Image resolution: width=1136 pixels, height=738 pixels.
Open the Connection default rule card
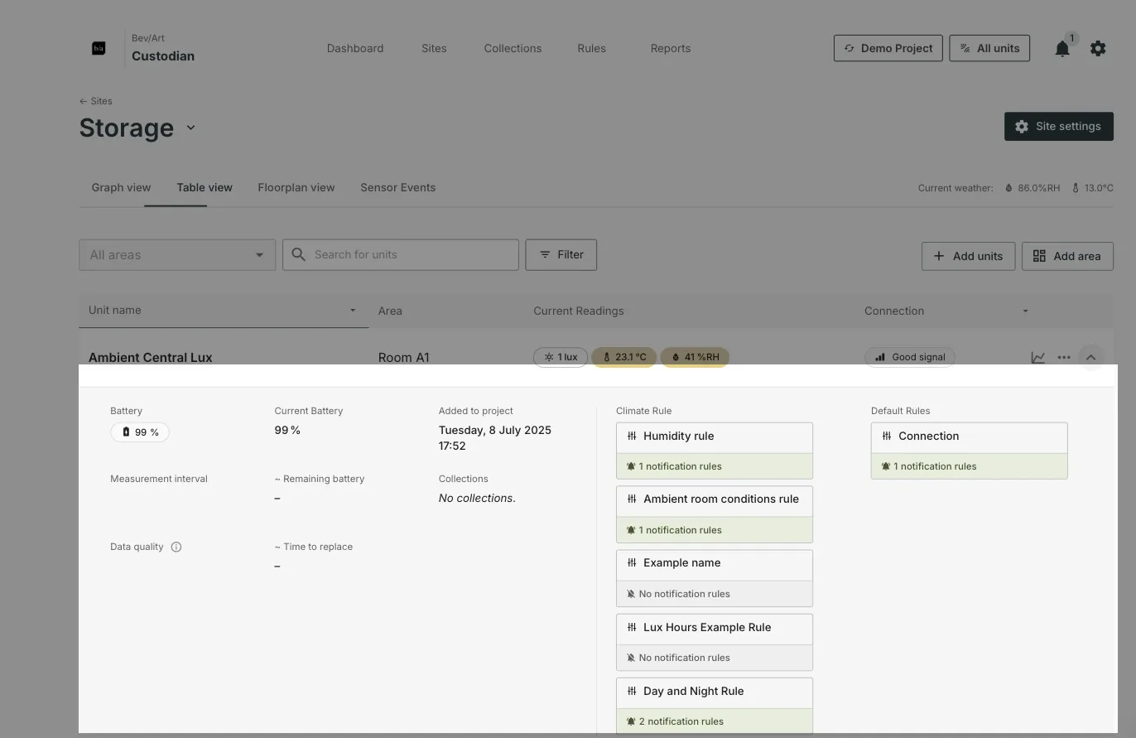pyautogui.click(x=969, y=451)
